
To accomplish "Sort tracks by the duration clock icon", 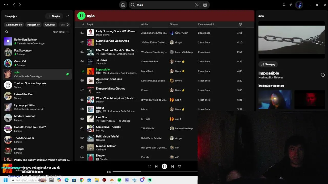I will [240, 24].
